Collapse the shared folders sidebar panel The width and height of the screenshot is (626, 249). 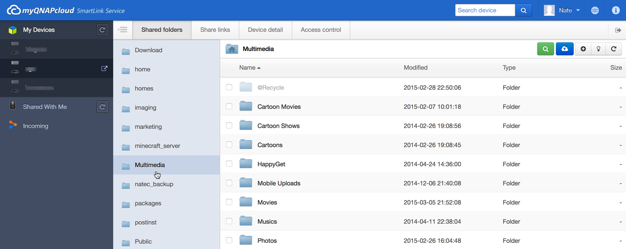pos(123,30)
